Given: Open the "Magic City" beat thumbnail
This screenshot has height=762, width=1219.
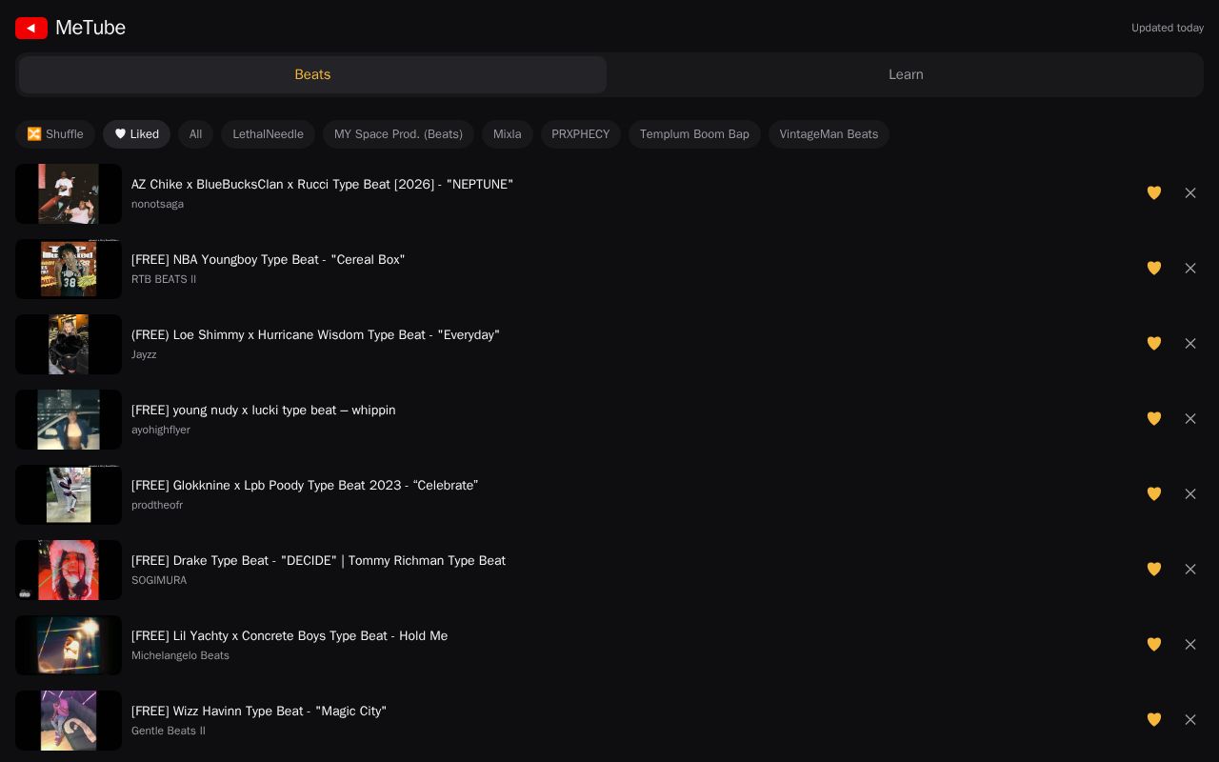Looking at the screenshot, I should point(69,720).
